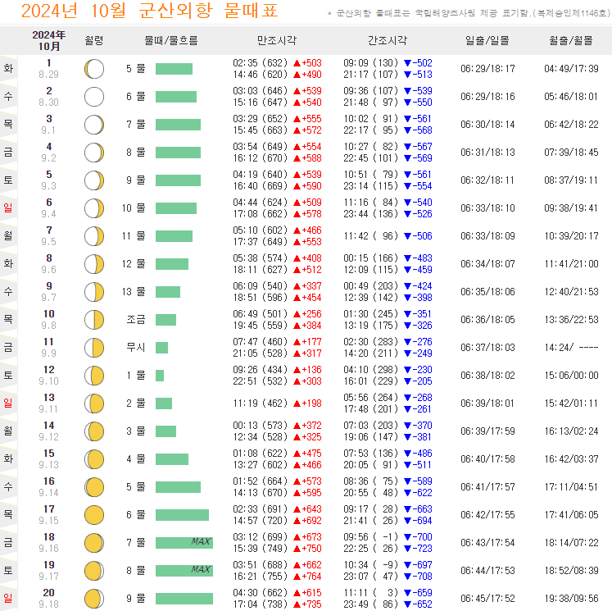Click date 16 with lunar 9.14
This screenshot has height=611, width=612.
(49, 487)
